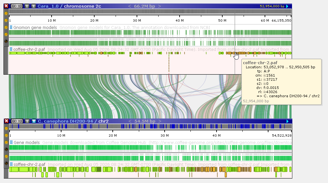328x183 pixels.
Task: Open Gnomon gene models track grid icon
Action: (x=11, y=27)
